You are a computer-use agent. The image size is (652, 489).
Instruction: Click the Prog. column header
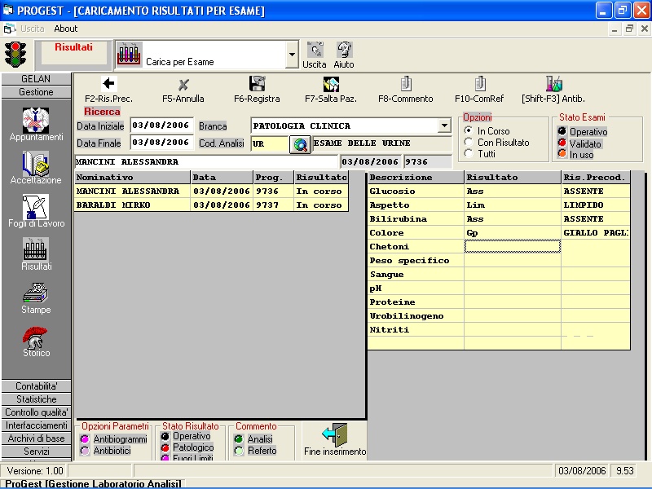pos(273,177)
